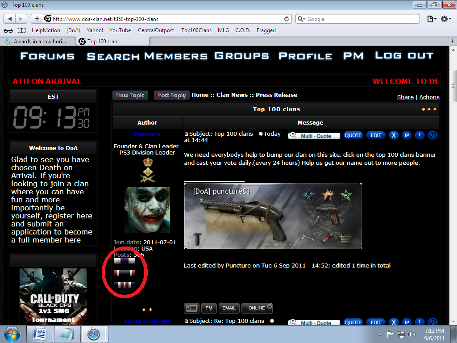Open the Profile navigation item
The width and height of the screenshot is (457, 343).
tap(305, 56)
